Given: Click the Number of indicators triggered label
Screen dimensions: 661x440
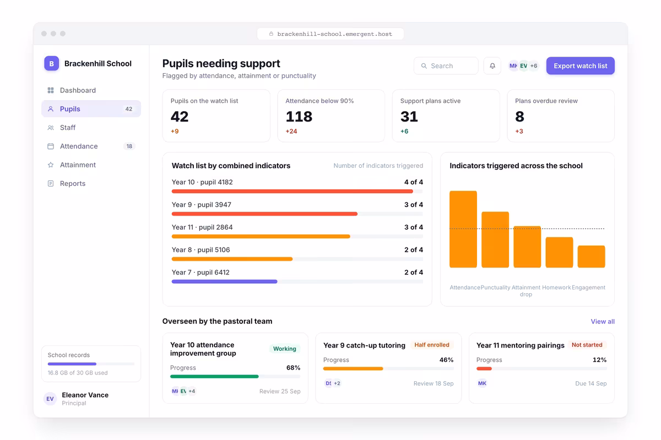Looking at the screenshot, I should pyautogui.click(x=378, y=166).
